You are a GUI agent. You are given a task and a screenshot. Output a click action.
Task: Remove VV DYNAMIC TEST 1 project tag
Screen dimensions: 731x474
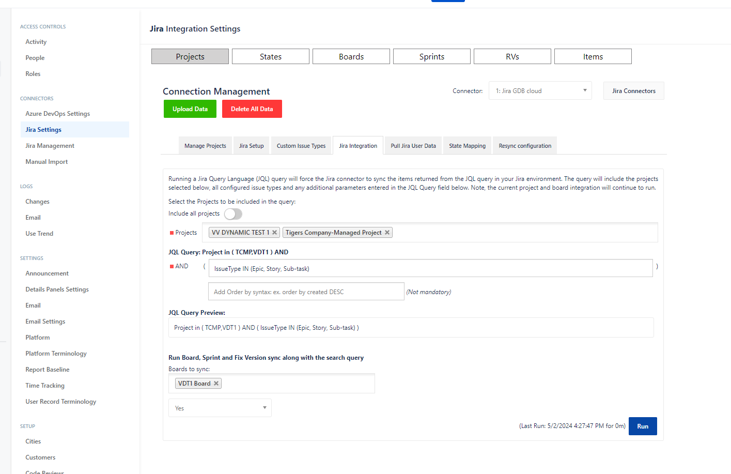tap(274, 233)
